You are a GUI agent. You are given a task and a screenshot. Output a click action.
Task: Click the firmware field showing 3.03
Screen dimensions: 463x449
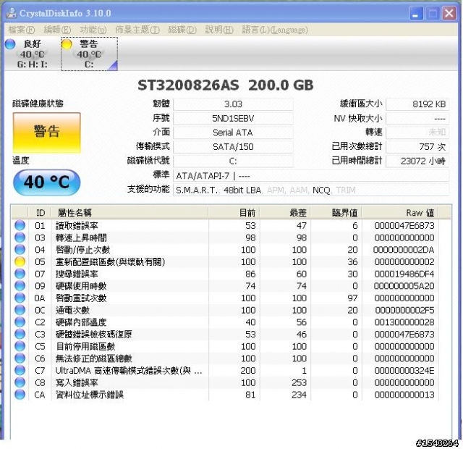(233, 104)
